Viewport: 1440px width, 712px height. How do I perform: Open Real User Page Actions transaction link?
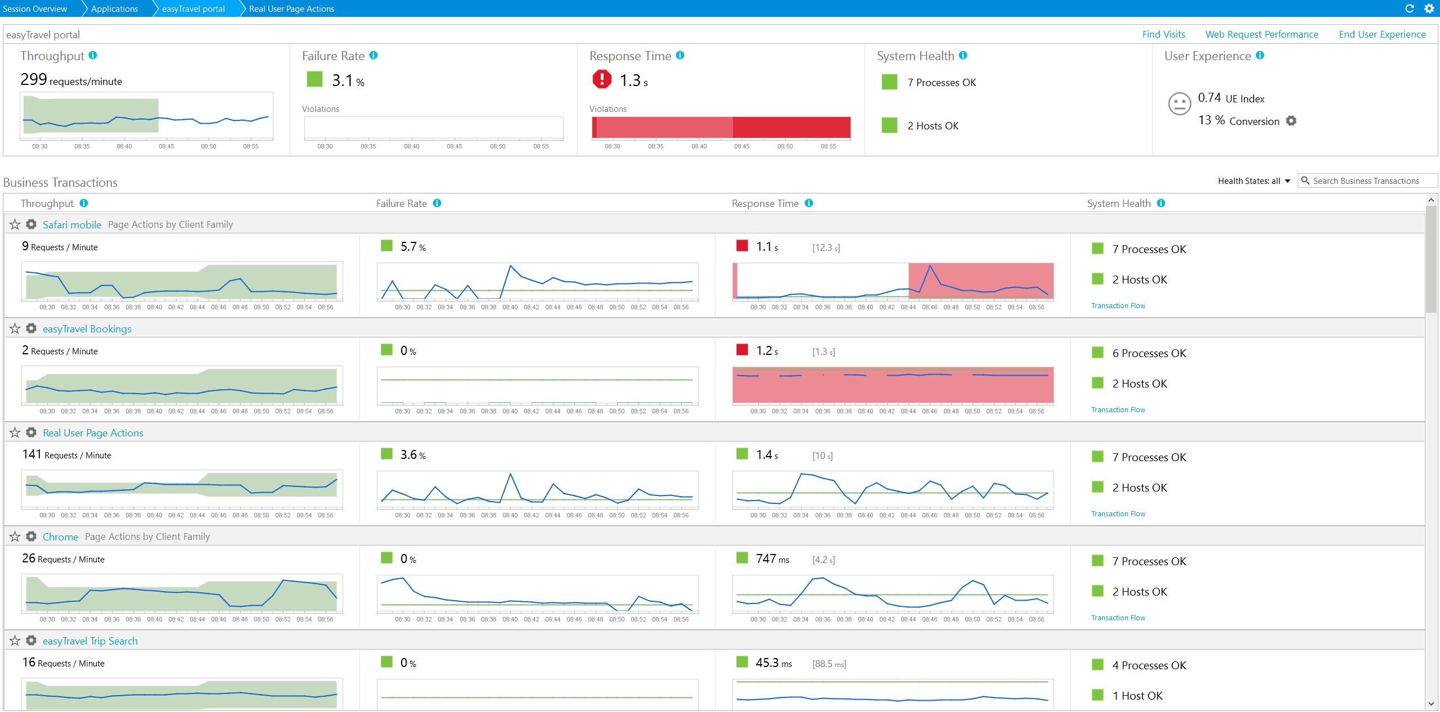click(93, 432)
